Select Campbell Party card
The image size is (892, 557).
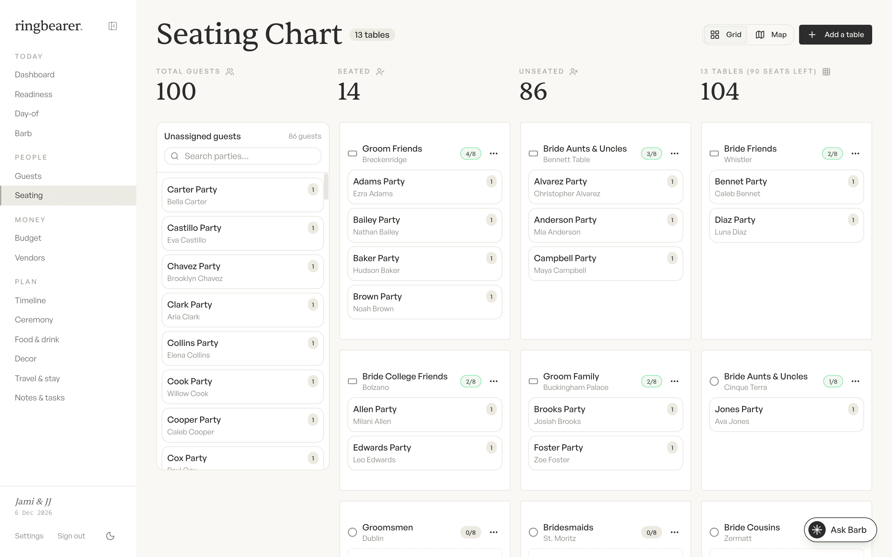click(606, 263)
